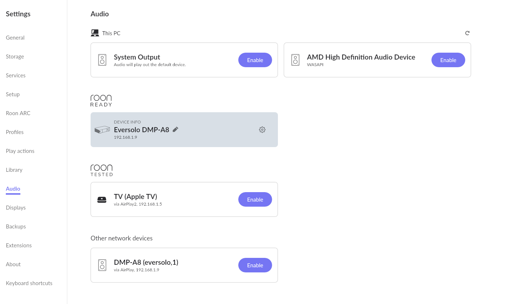Click the System Output speaker icon
Screen dimensions: 510x304
(x=102, y=60)
